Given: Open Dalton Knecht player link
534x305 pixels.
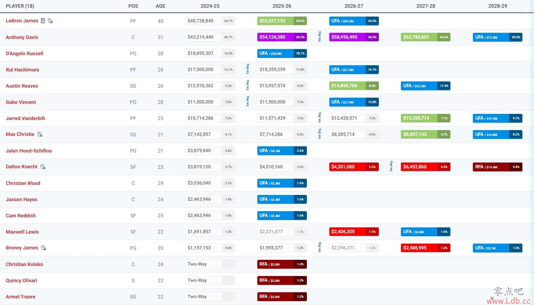Looking at the screenshot, I should click(22, 167).
